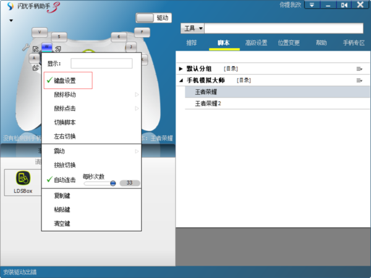Switch to the 高级设置 tab
Viewport: 371px width, 278px height.
(x=255, y=43)
